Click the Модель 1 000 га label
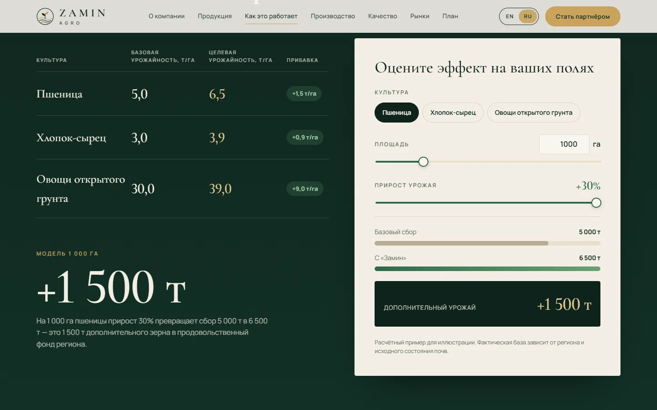 (67, 254)
